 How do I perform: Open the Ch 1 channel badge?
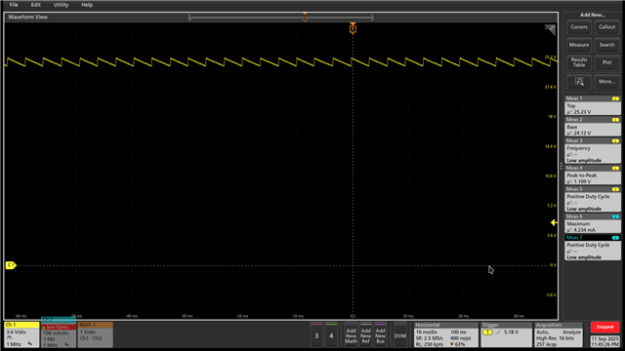point(21,334)
